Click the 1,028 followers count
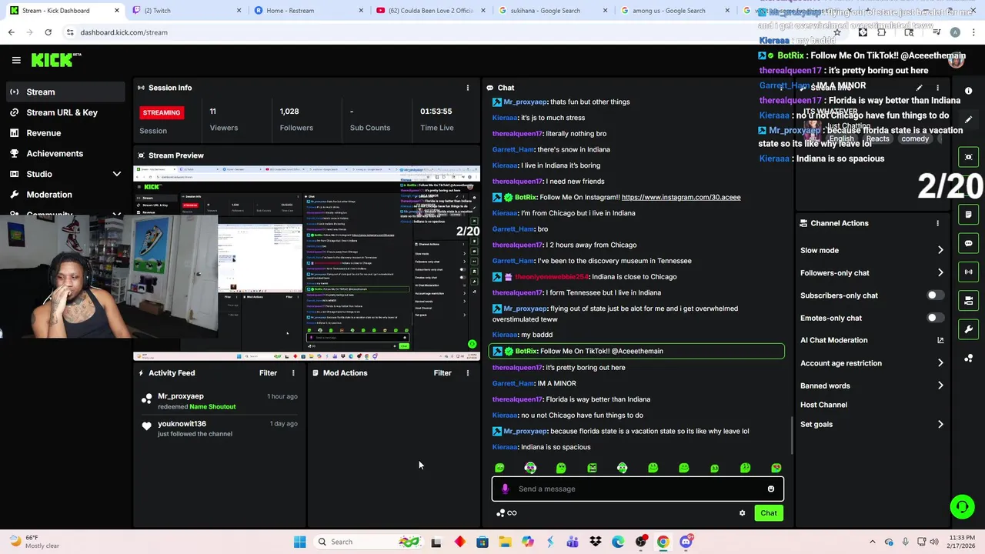This screenshot has height=554, width=985. (x=289, y=112)
